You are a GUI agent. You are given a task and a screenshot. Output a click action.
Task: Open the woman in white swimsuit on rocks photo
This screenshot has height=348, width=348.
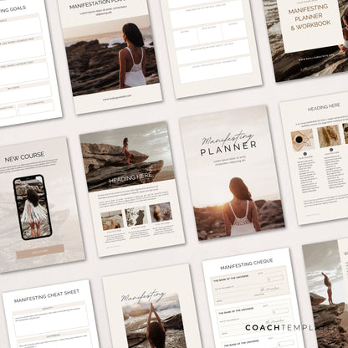pyautogui.click(x=112, y=57)
